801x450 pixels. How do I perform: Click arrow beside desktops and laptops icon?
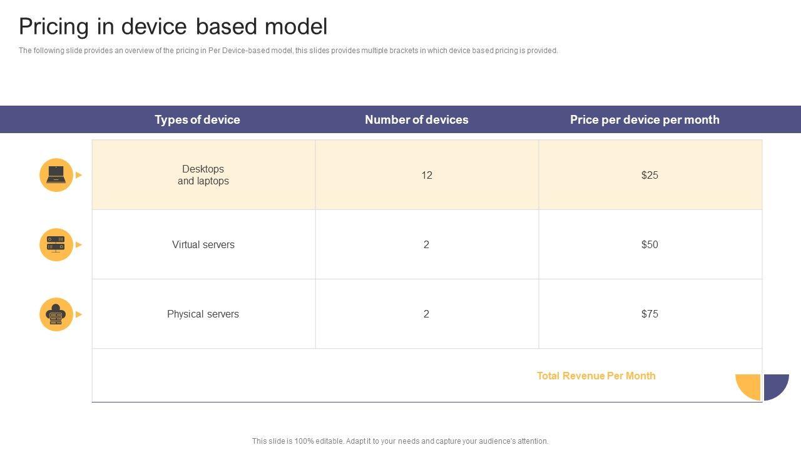click(x=79, y=175)
